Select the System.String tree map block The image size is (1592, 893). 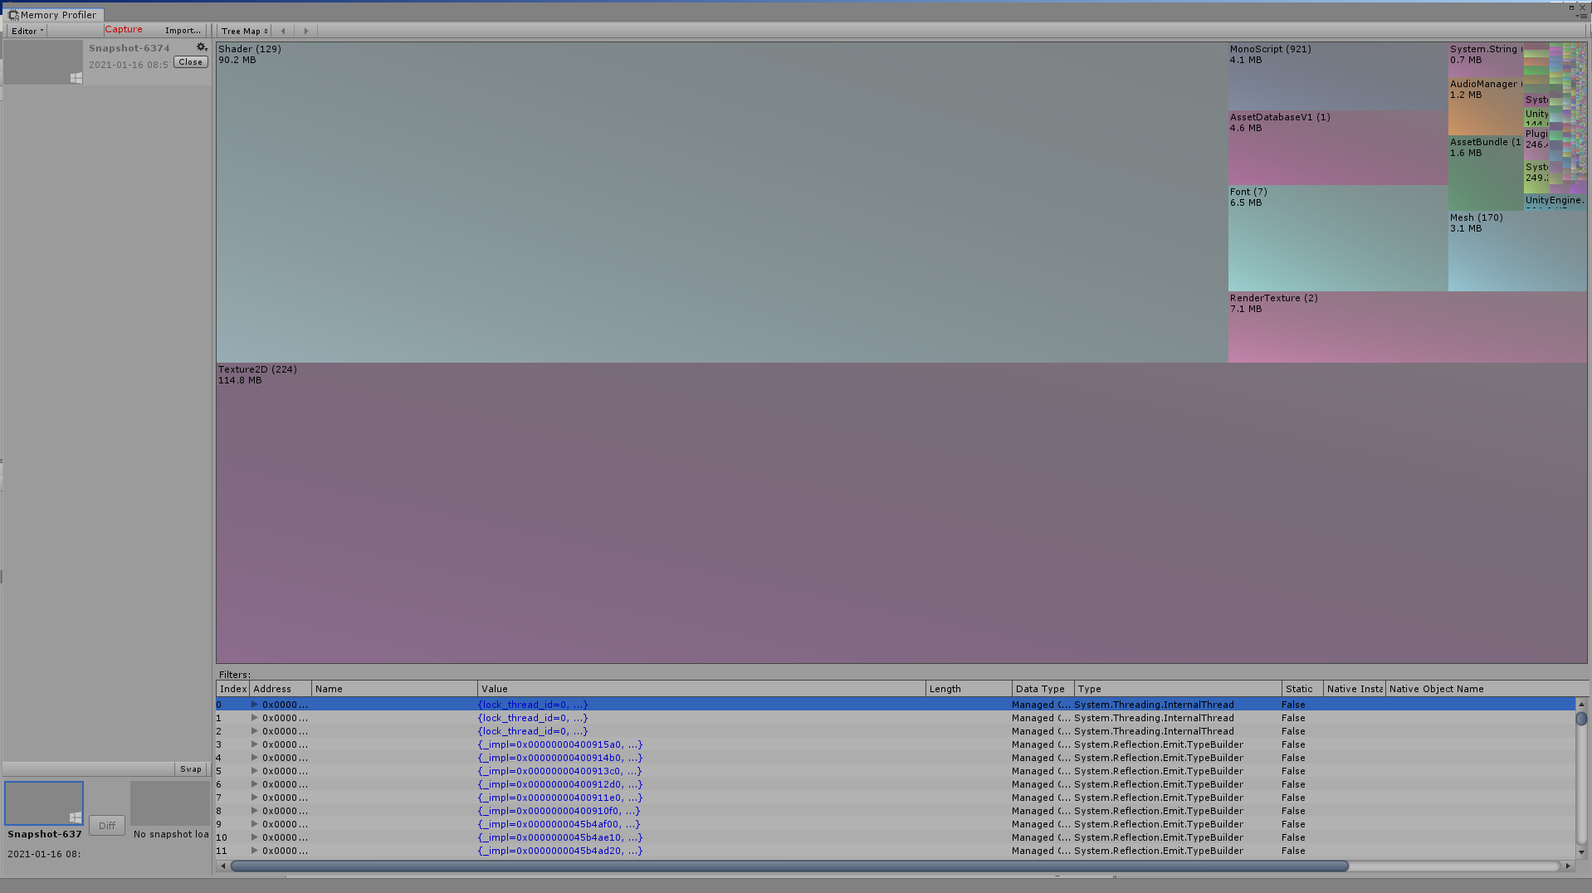coord(1486,60)
